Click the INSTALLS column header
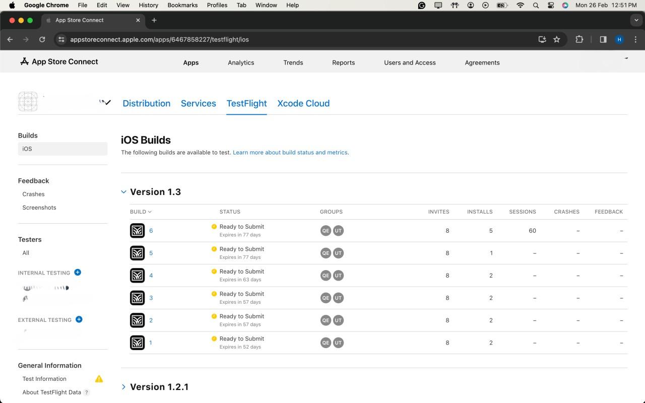 click(x=480, y=212)
